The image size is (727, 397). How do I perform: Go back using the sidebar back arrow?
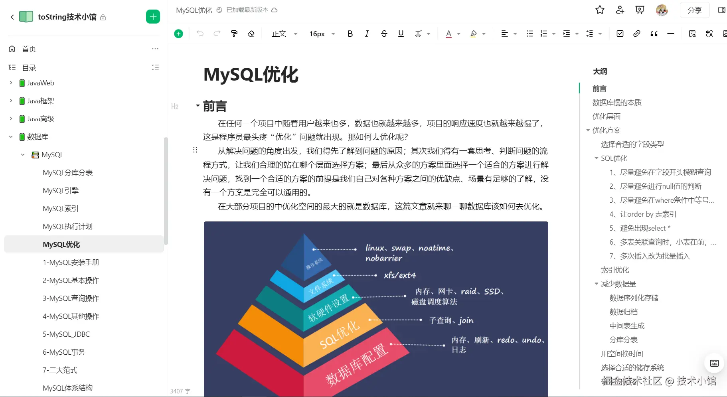(x=12, y=17)
